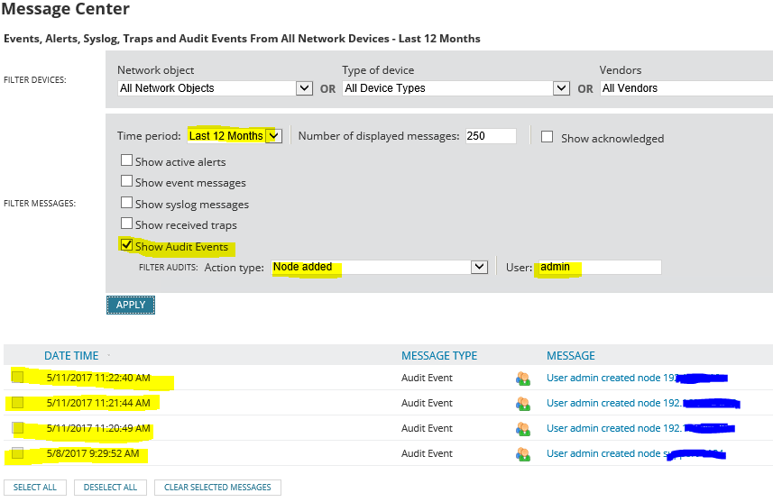The width and height of the screenshot is (773, 502).
Task: Tick the Show acknowledged checkbox
Action: (547, 137)
